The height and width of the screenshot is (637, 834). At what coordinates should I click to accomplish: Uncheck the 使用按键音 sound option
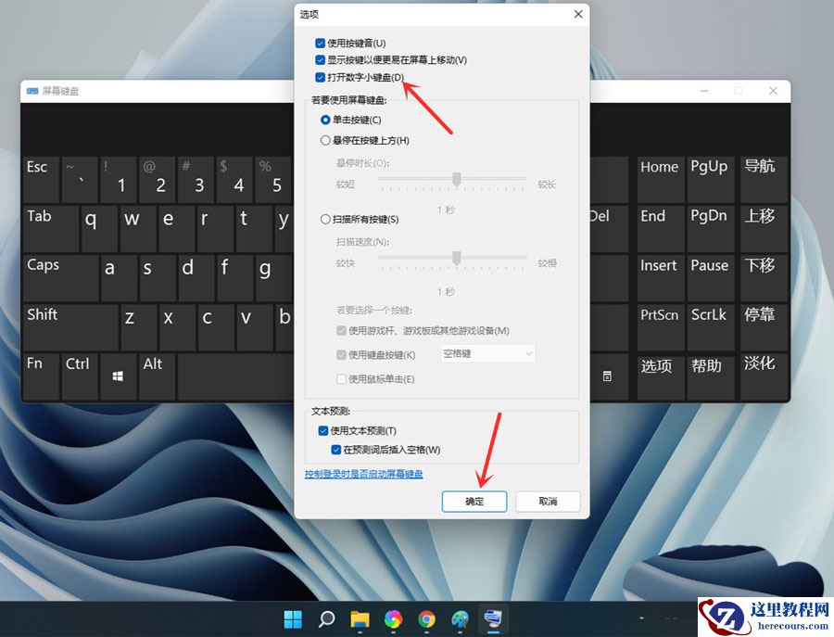[x=321, y=43]
